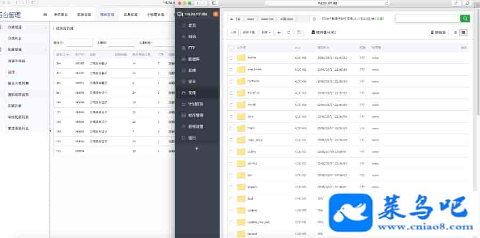Screen dimensions: 480x238
Task: Click the file search input field
Action: point(427,18)
